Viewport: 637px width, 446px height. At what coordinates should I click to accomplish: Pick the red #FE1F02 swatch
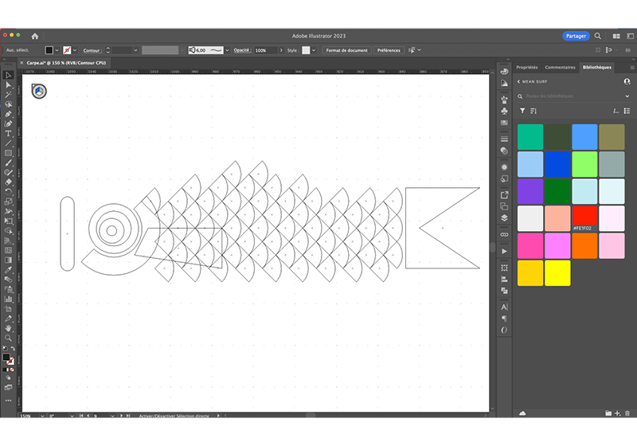click(584, 217)
